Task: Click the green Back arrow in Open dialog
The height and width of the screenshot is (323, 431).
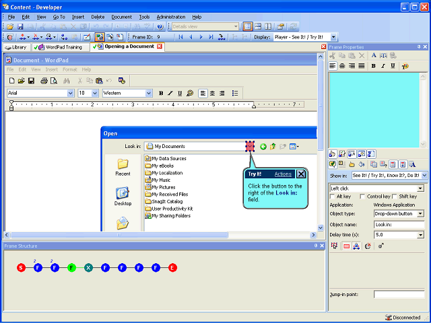Action: [263, 147]
